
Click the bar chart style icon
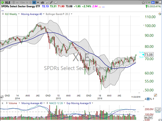(x=42, y=2)
